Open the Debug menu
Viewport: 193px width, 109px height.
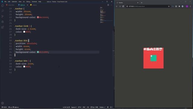[28, 2]
